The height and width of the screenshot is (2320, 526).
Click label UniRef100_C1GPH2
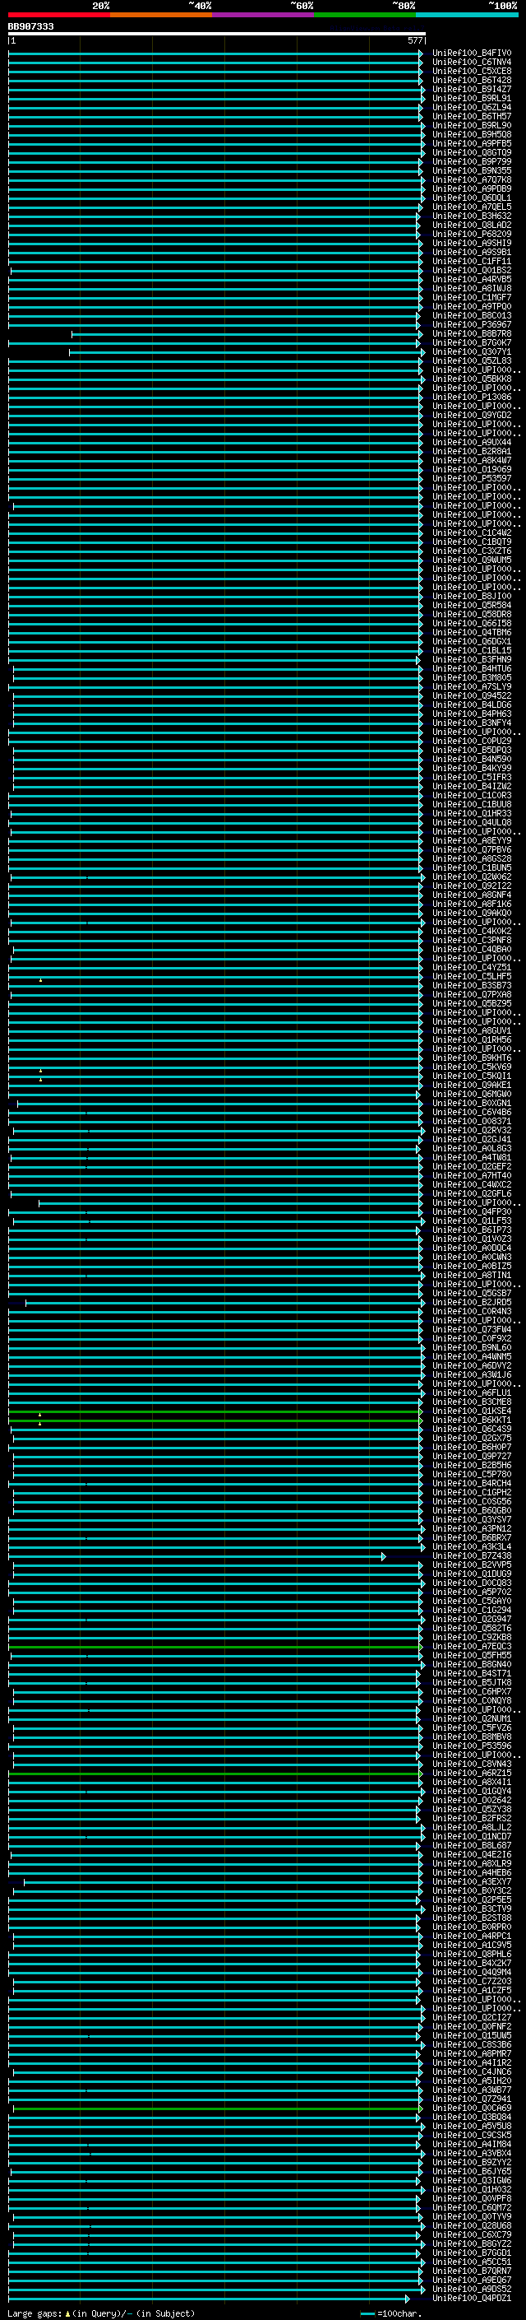coord(471,1492)
